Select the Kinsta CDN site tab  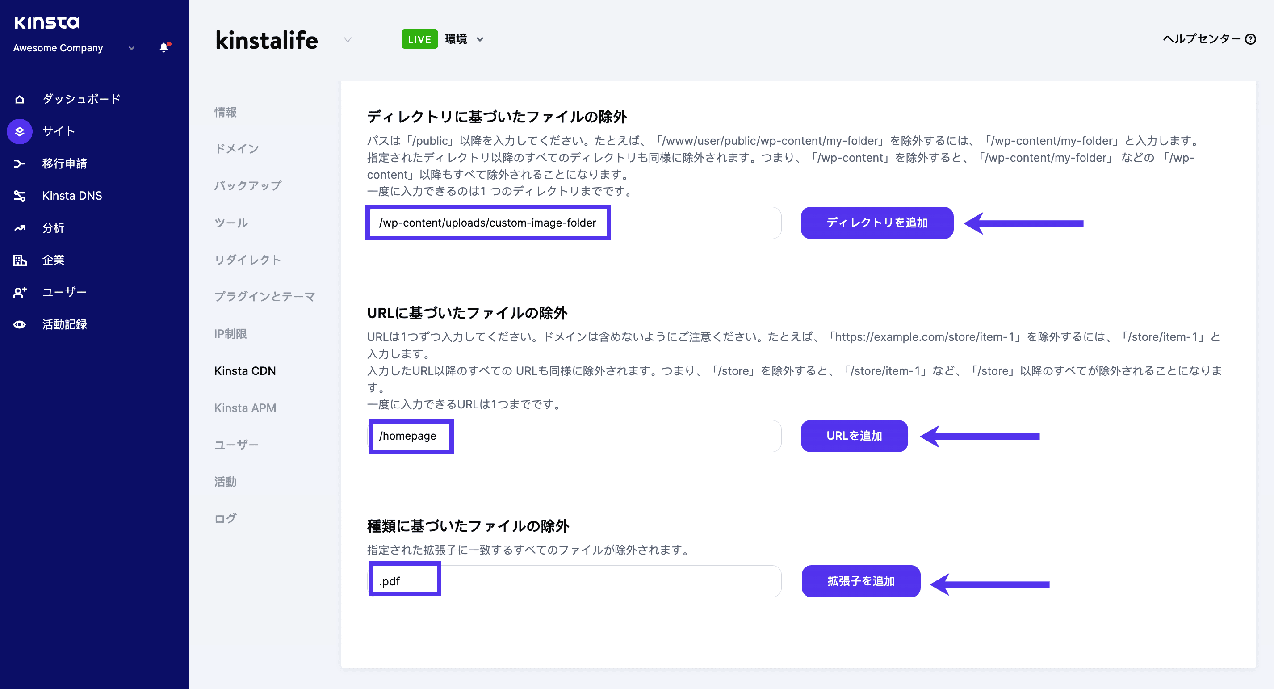[245, 370]
